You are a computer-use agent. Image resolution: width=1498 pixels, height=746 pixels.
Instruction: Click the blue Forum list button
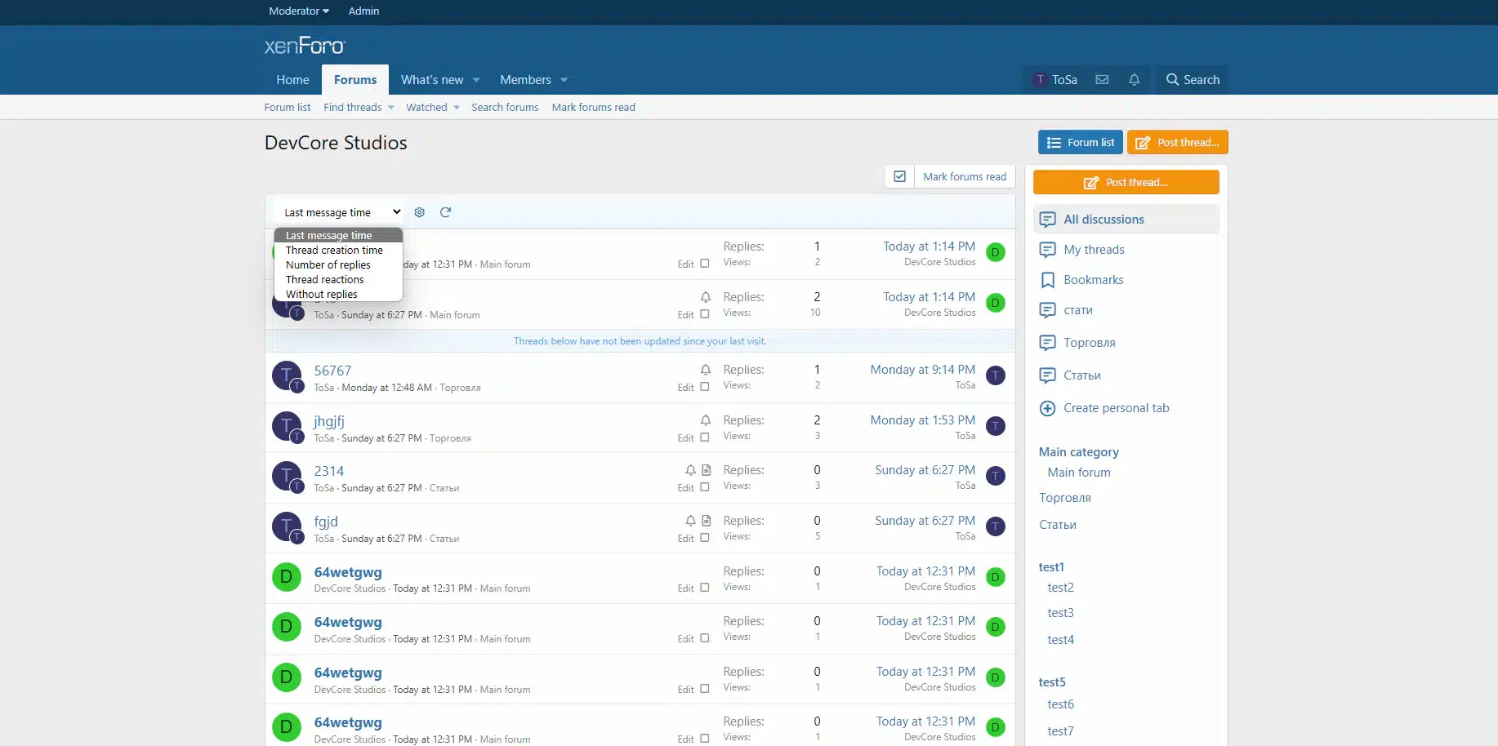[1080, 142]
